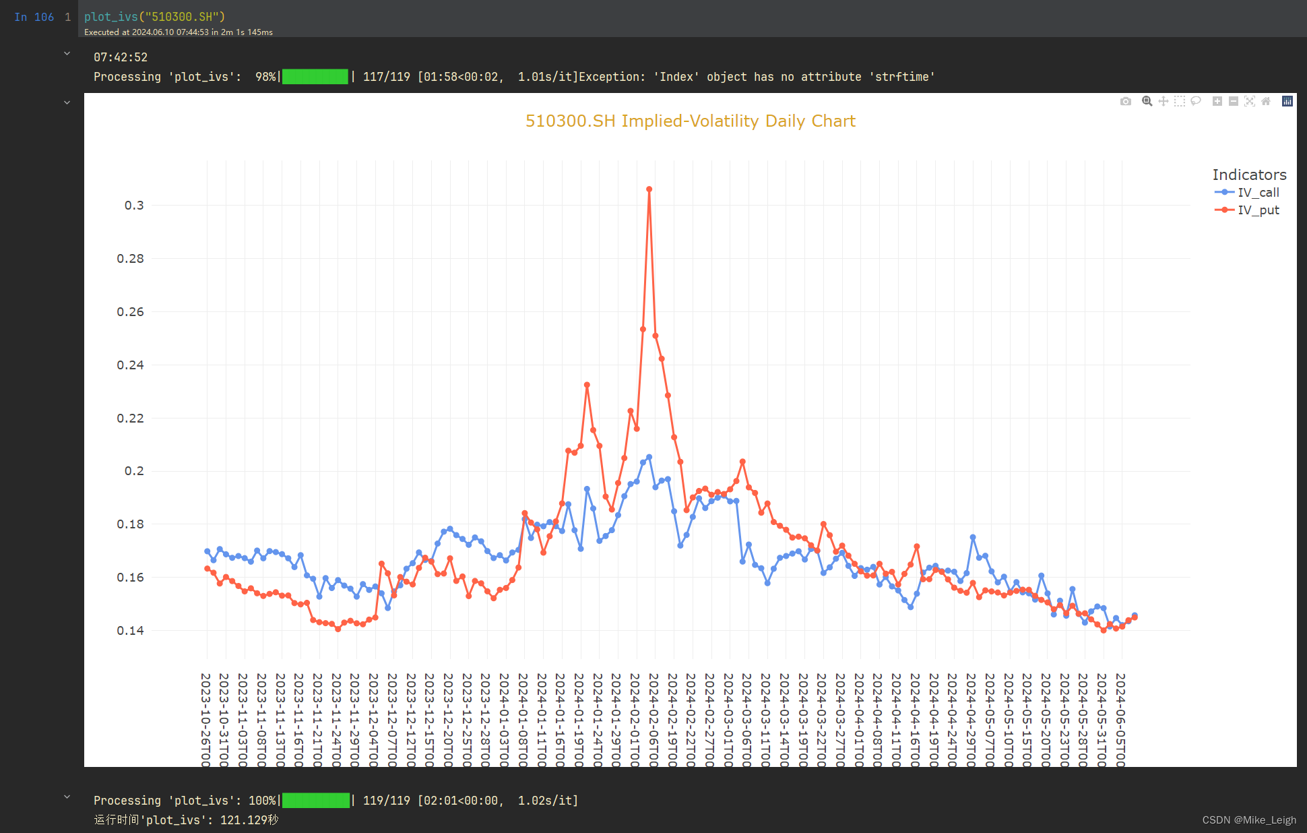
Task: Click the 0.28 y-axis tick label
Action: [130, 258]
